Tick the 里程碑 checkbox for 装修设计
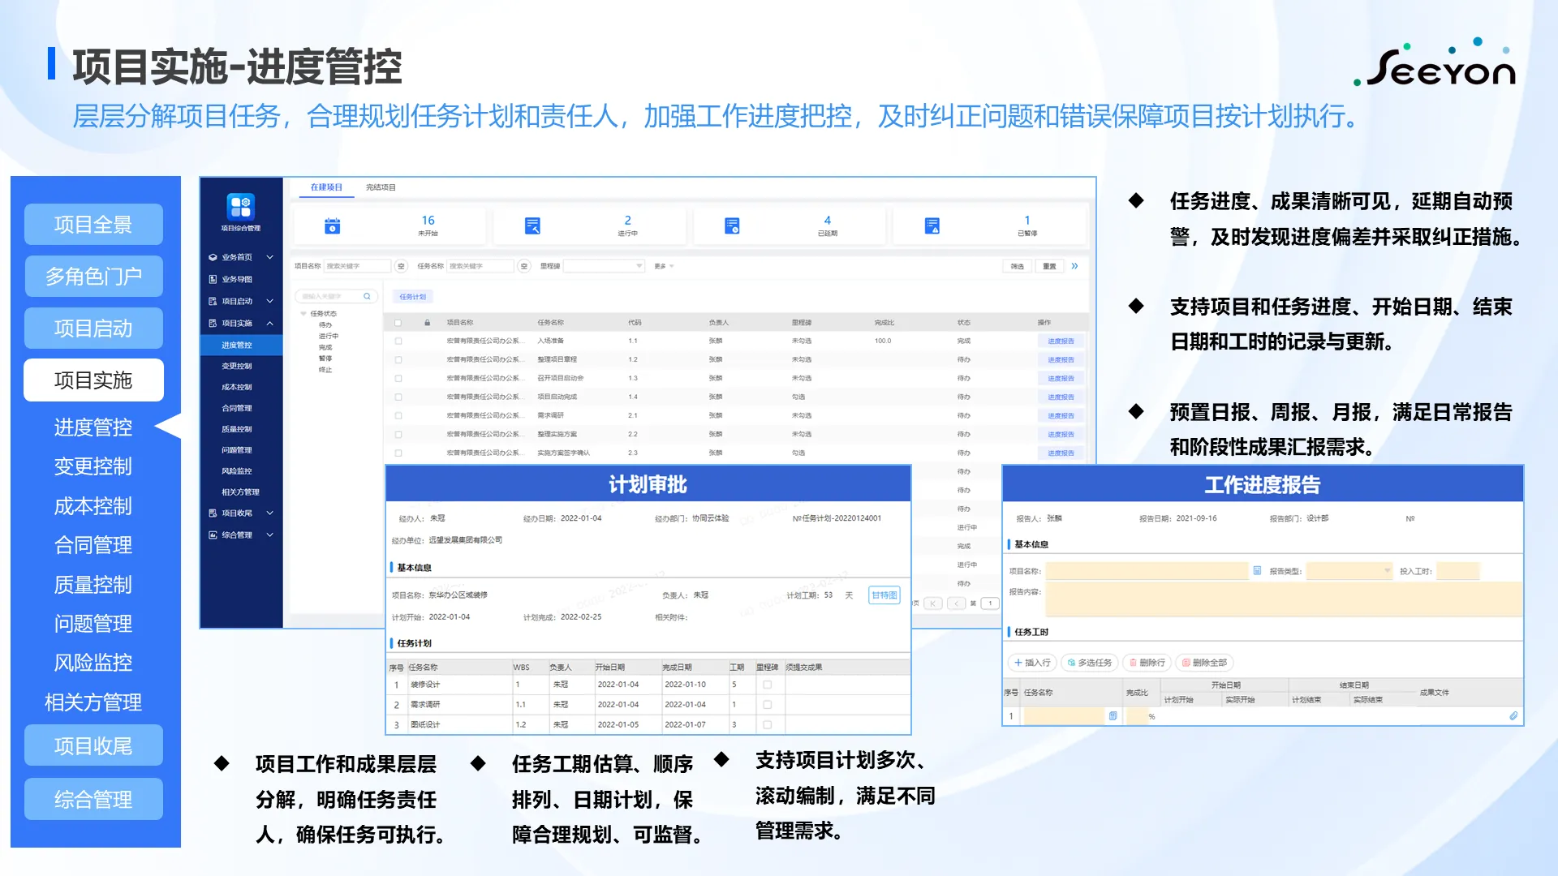1558x876 pixels. 767,685
